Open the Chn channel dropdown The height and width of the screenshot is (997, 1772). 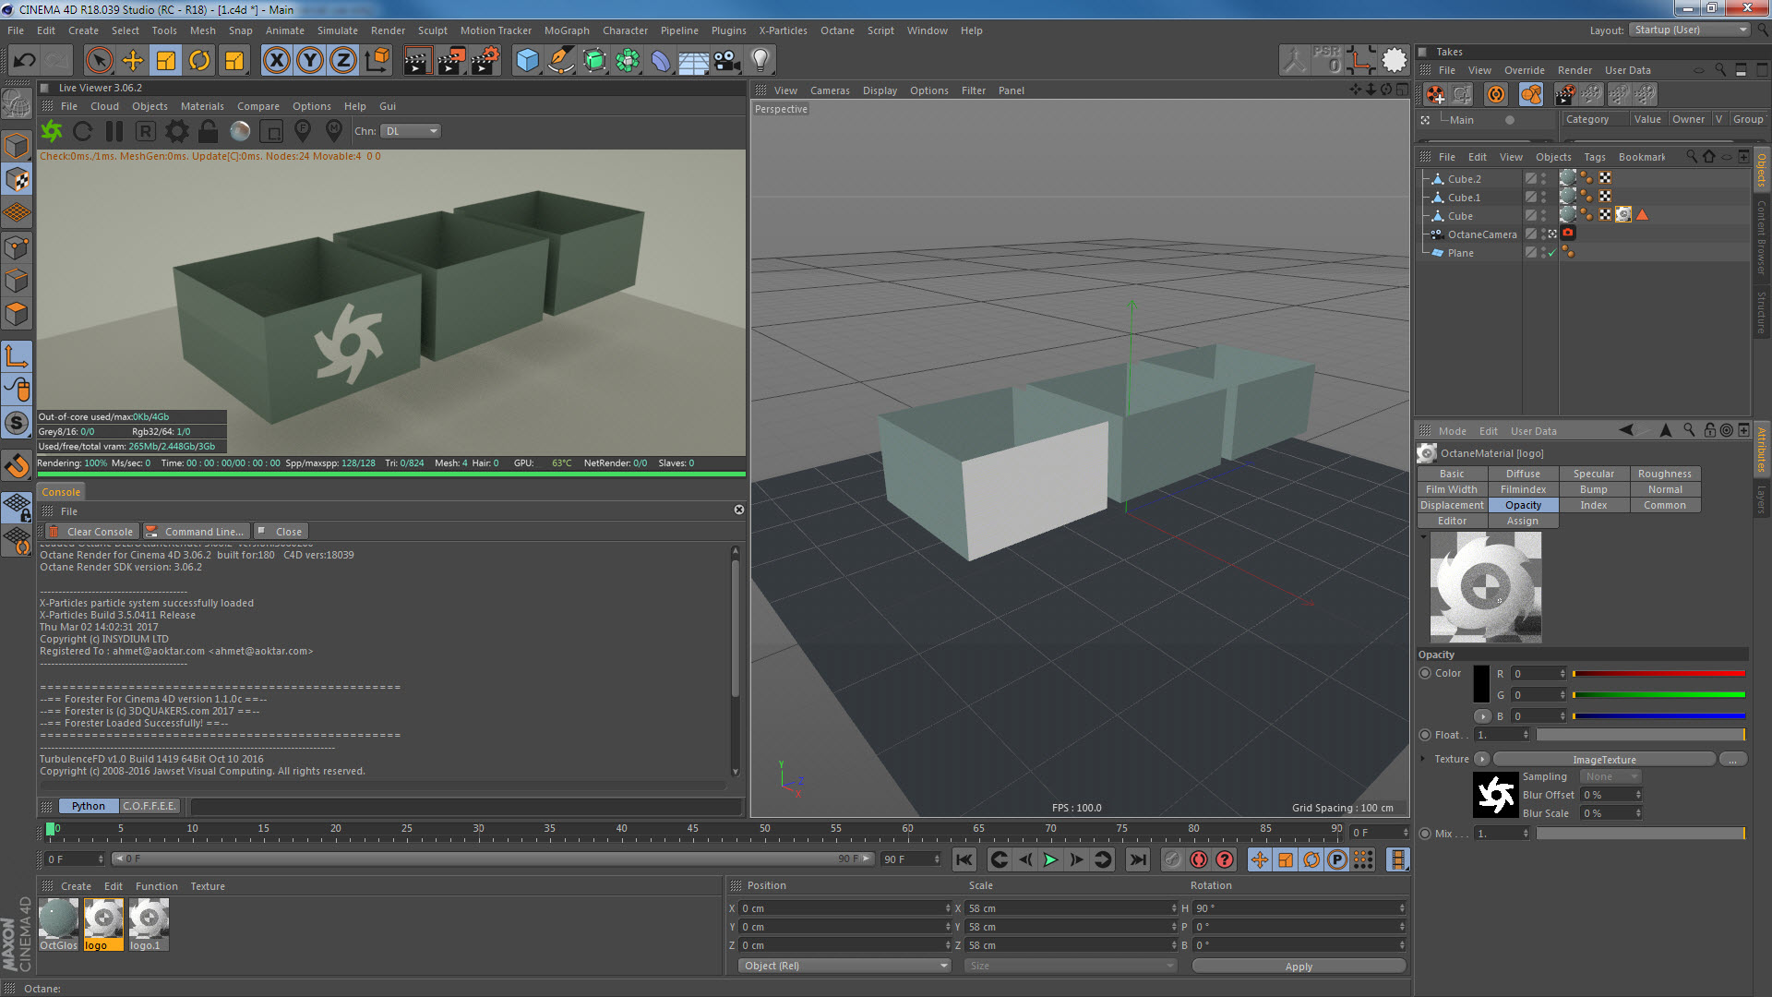[410, 131]
